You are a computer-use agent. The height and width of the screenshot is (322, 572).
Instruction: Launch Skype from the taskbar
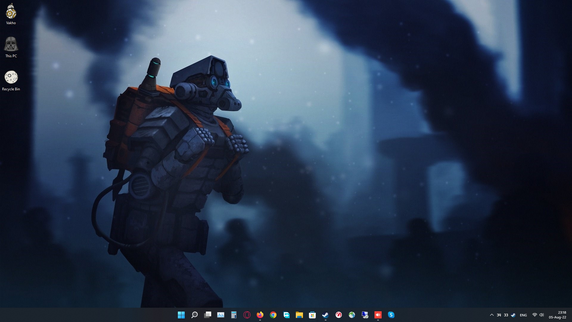391,315
